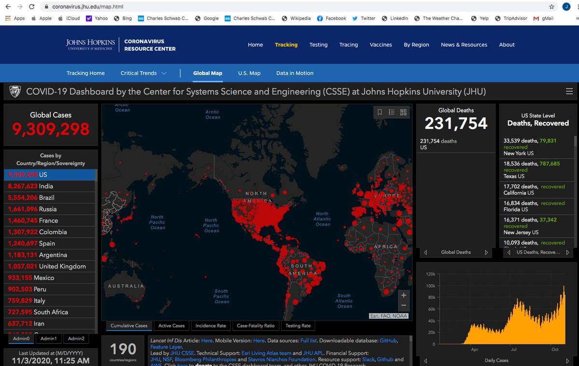Viewport: 579px width, 366px height.
Task: Switch to the Incidence Rate map layer
Action: pyautogui.click(x=211, y=325)
